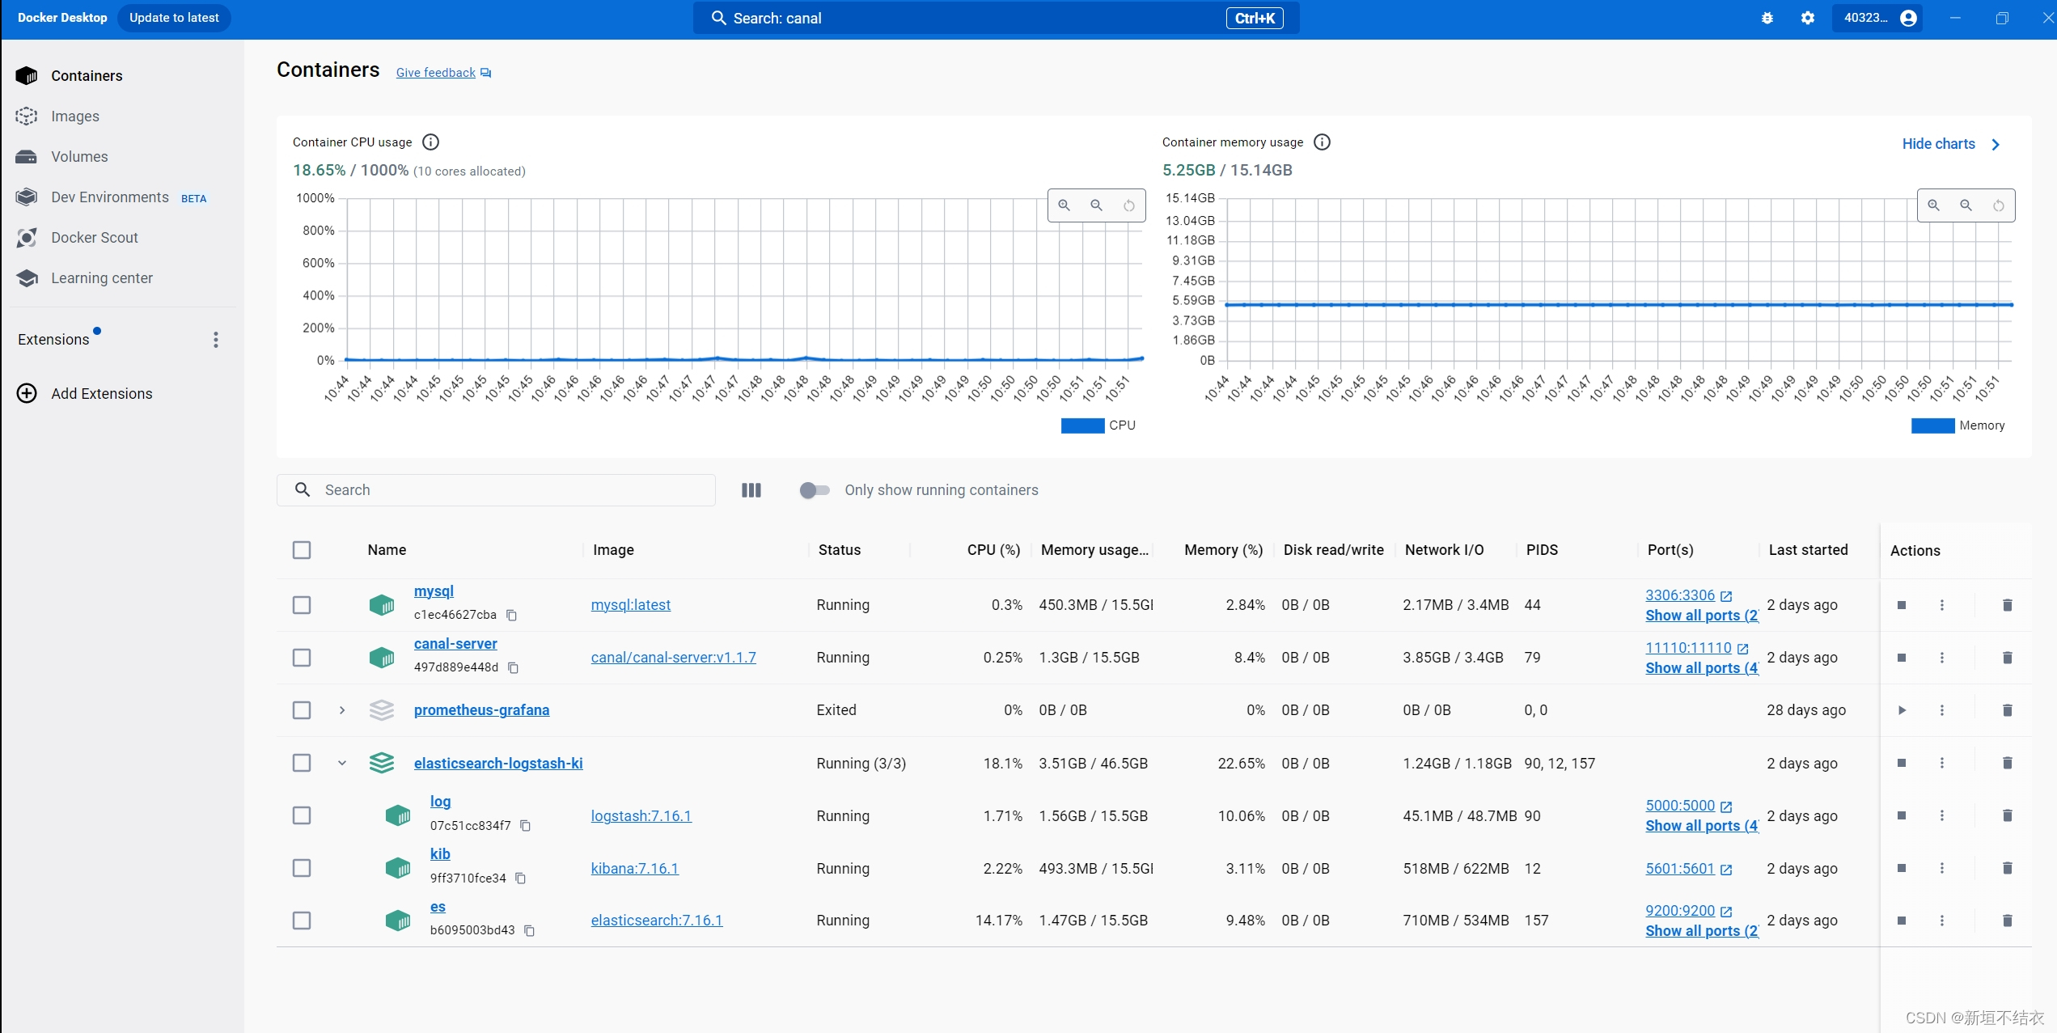Viewport: 2057px width, 1033px height.
Task: Toggle only show running containers
Action: coord(814,490)
